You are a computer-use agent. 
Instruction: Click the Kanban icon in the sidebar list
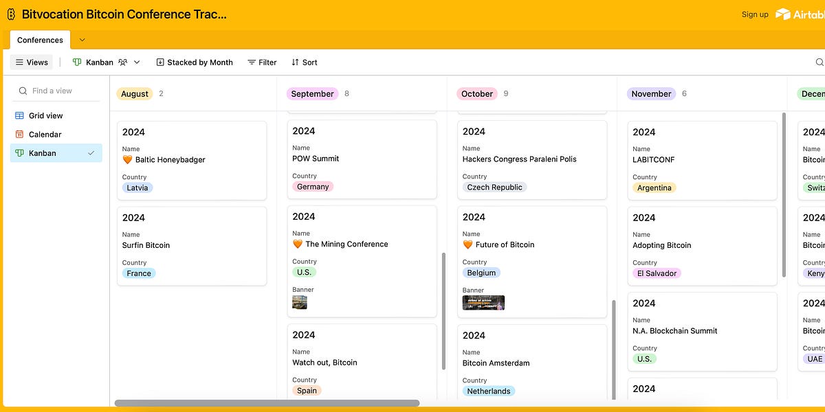(x=19, y=153)
